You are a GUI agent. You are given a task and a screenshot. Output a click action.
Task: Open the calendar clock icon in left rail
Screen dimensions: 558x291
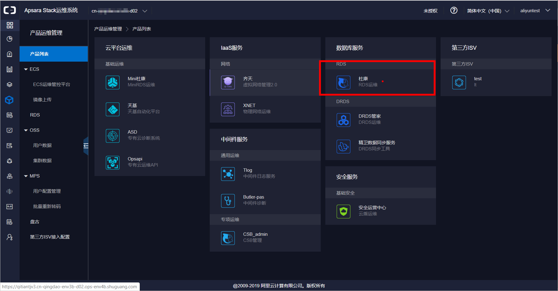10,115
